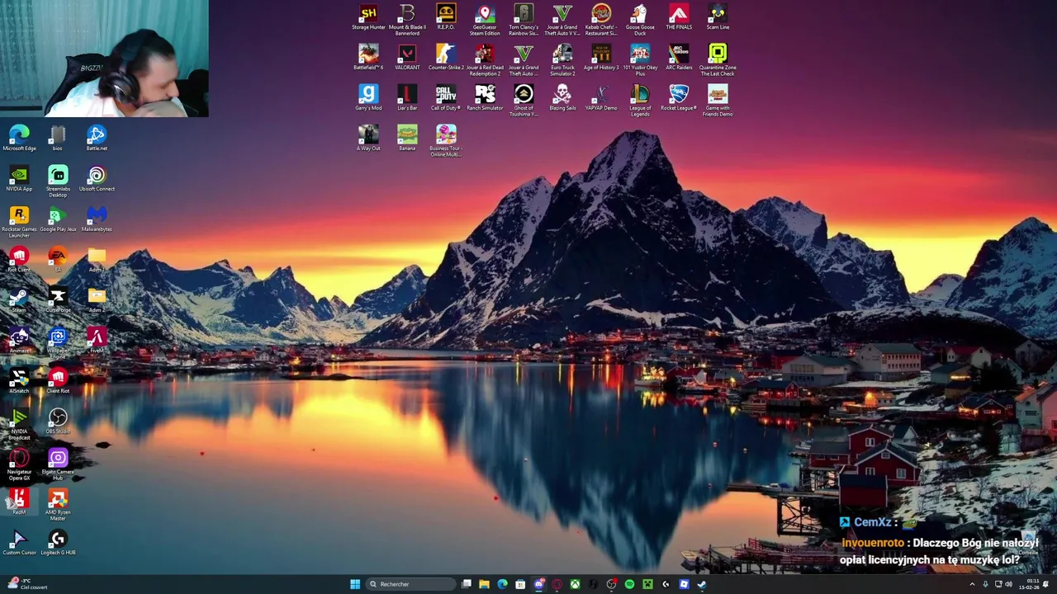Select the Custom Cursor icon

pyautogui.click(x=19, y=542)
